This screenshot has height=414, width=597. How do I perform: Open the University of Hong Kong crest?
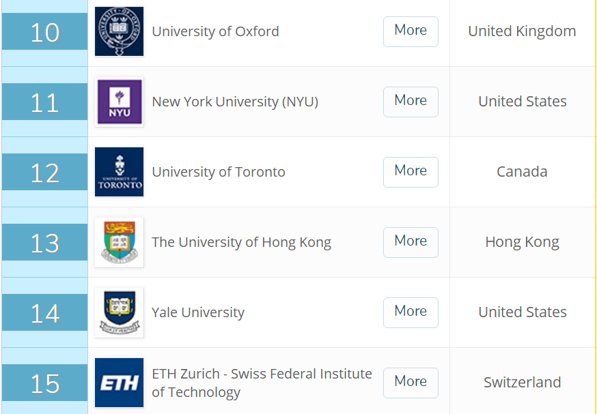point(119,242)
